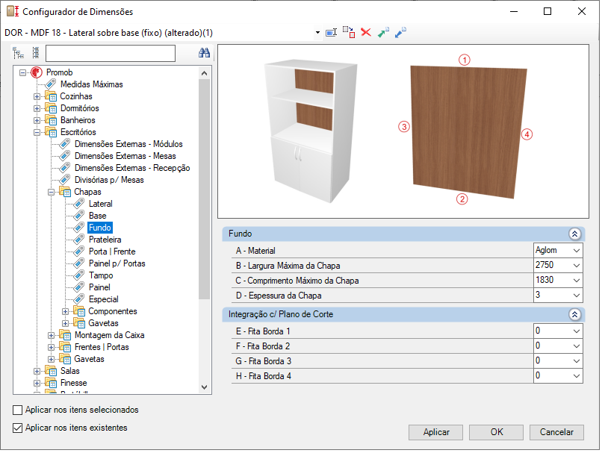Click the wood panel preview image
The image size is (608, 456).
[x=469, y=131]
